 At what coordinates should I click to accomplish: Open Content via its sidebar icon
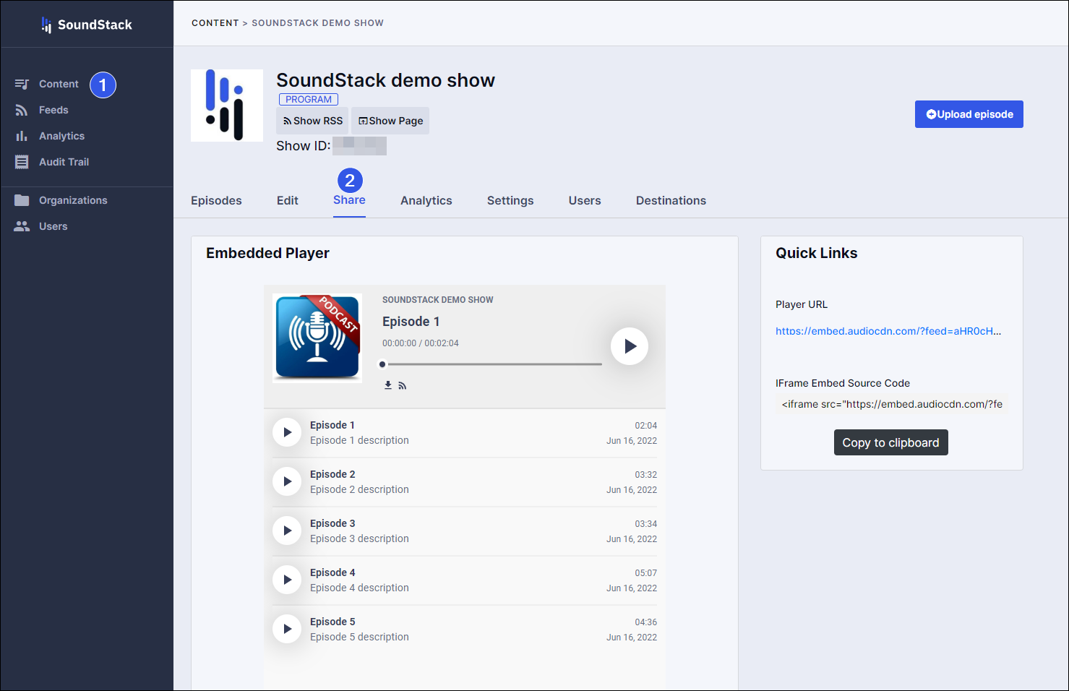(x=22, y=84)
